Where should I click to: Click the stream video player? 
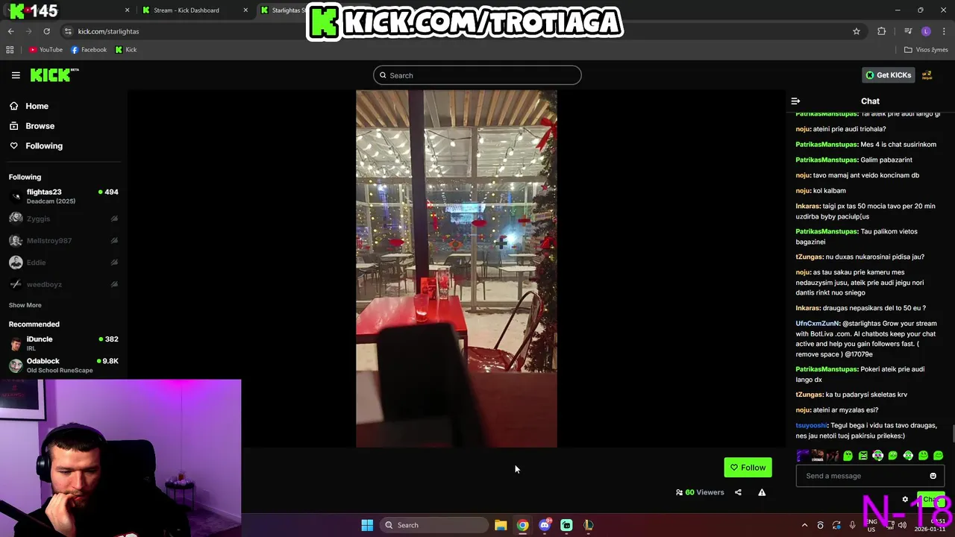(x=456, y=268)
